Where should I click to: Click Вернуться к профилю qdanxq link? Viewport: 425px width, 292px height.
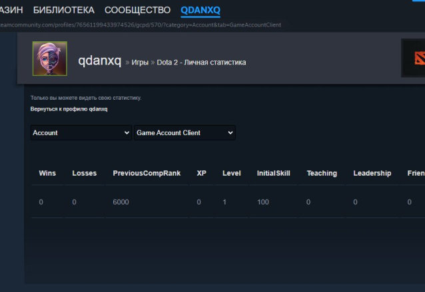pos(69,109)
